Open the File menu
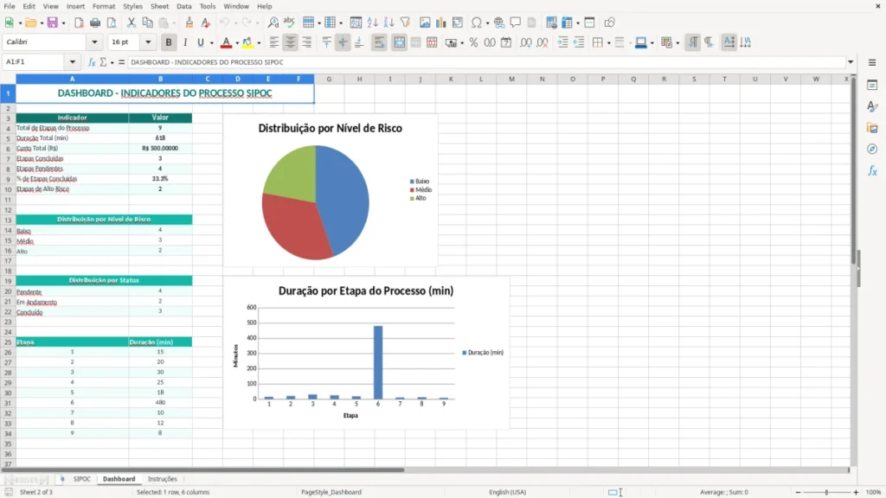Screen dimensions: 886x498 tap(10, 6)
